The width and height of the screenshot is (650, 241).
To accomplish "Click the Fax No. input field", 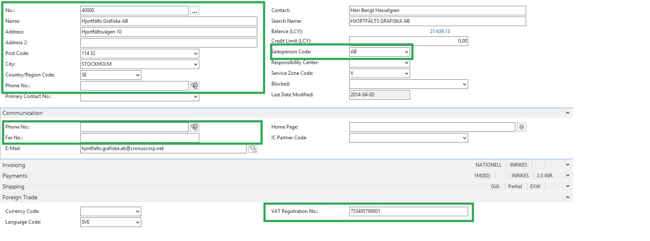I will pos(139,138).
